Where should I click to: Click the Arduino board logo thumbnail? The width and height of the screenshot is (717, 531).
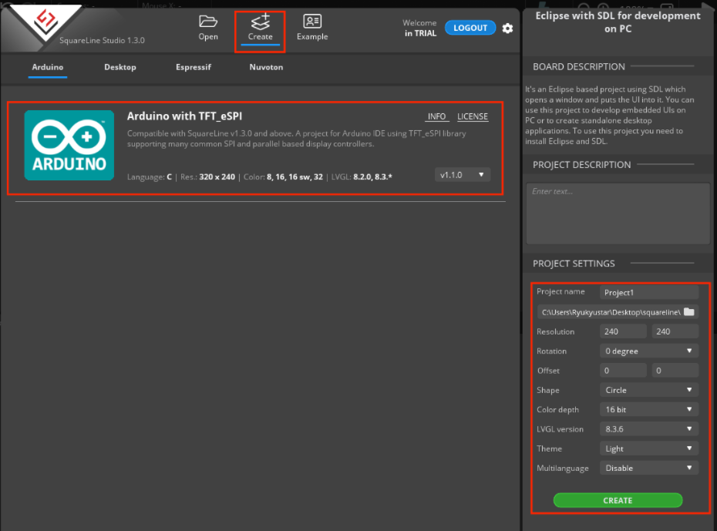pos(69,146)
